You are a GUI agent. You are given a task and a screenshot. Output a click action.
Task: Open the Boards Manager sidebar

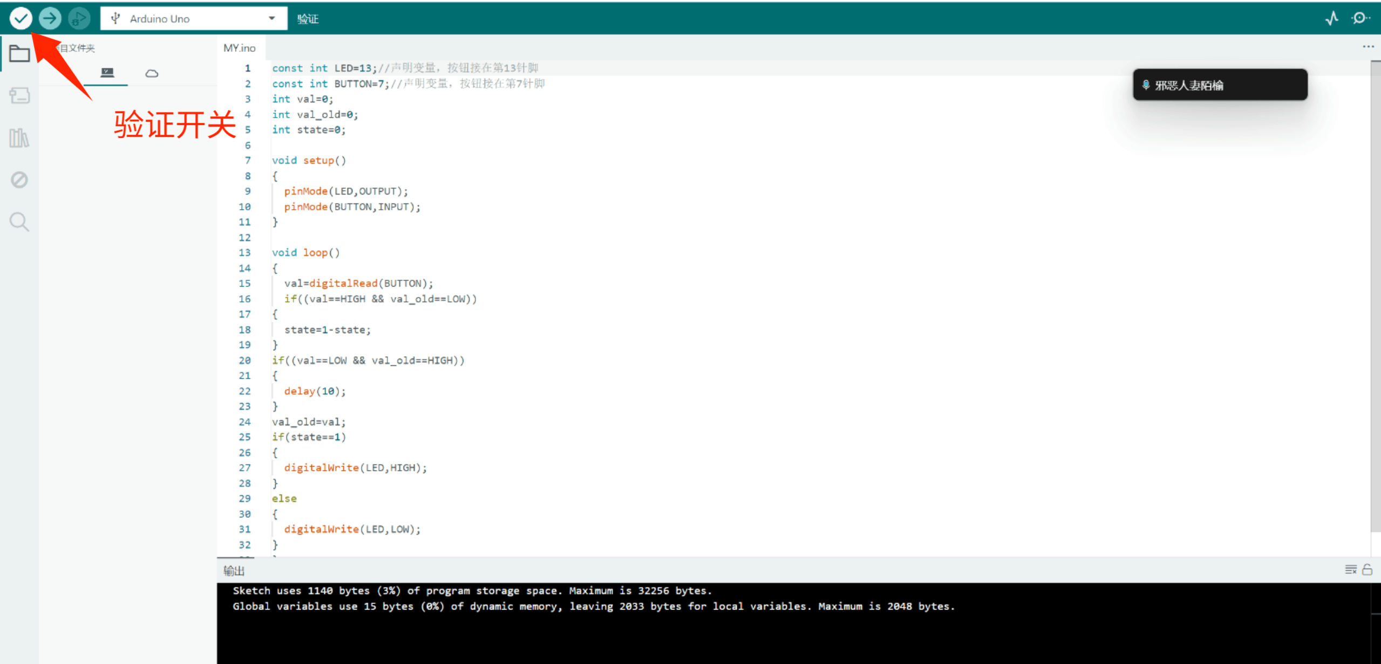(19, 96)
